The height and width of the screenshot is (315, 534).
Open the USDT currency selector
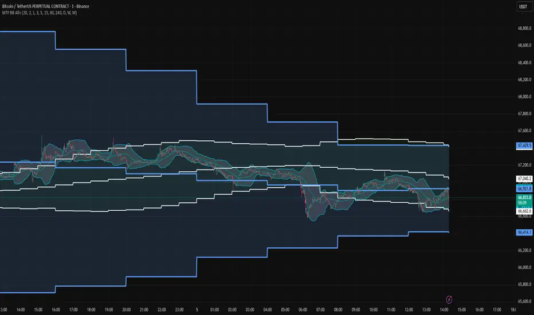coord(523,6)
